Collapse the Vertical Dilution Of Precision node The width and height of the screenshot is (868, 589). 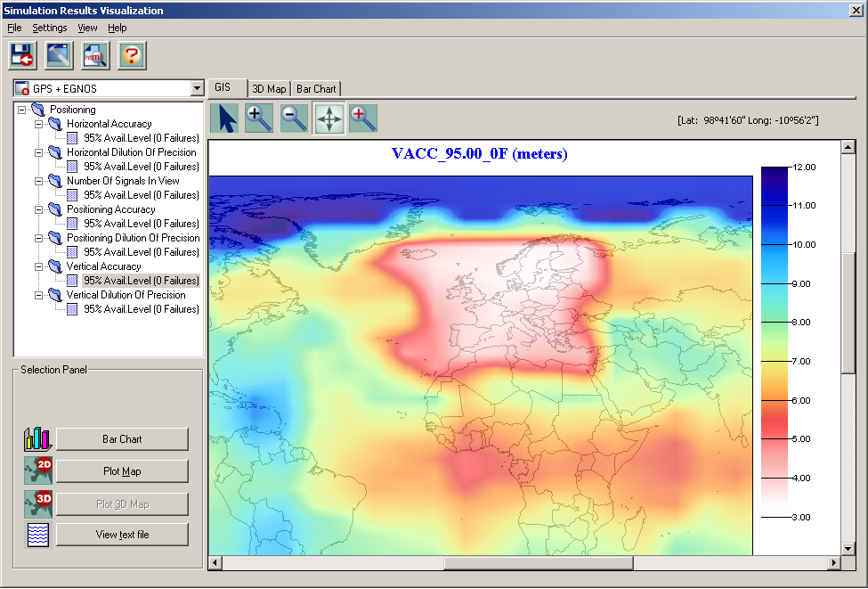pos(39,295)
